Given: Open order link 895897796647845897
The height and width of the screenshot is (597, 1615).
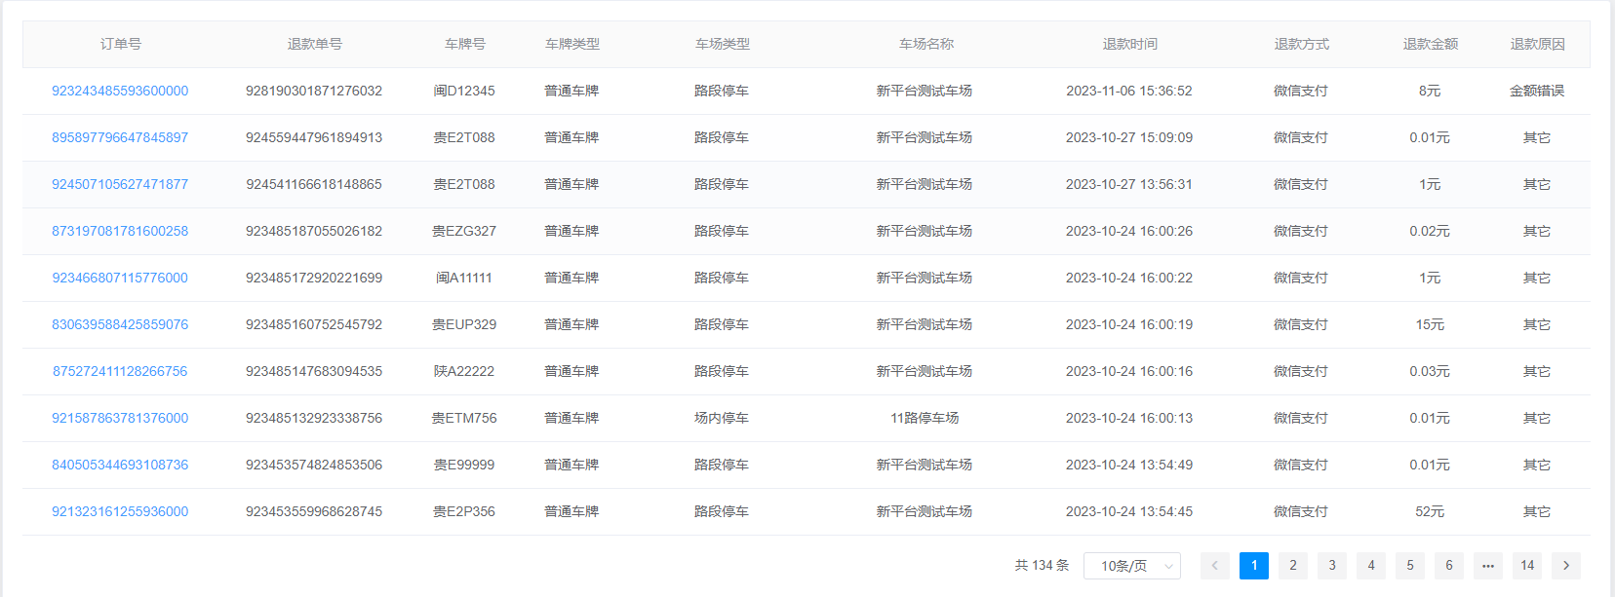Looking at the screenshot, I should 120,137.
